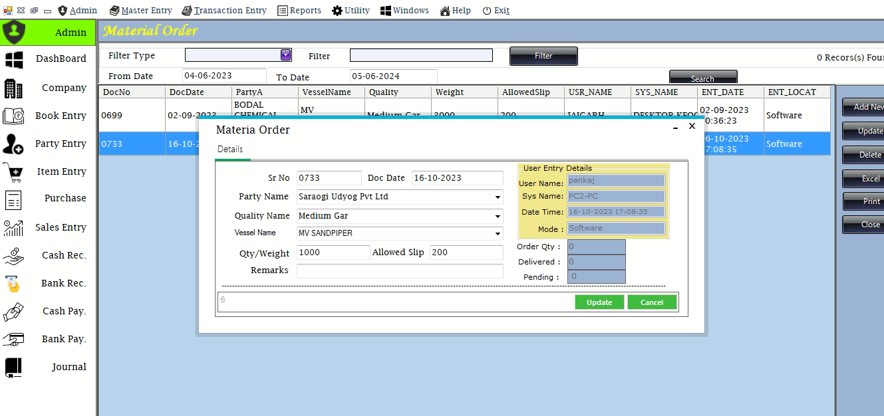Screen dimensions: 884x416
Task: Click the Bank Pay. card icon
Action: 14,340
